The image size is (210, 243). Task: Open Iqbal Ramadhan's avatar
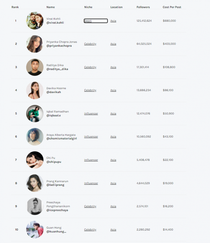click(35, 113)
